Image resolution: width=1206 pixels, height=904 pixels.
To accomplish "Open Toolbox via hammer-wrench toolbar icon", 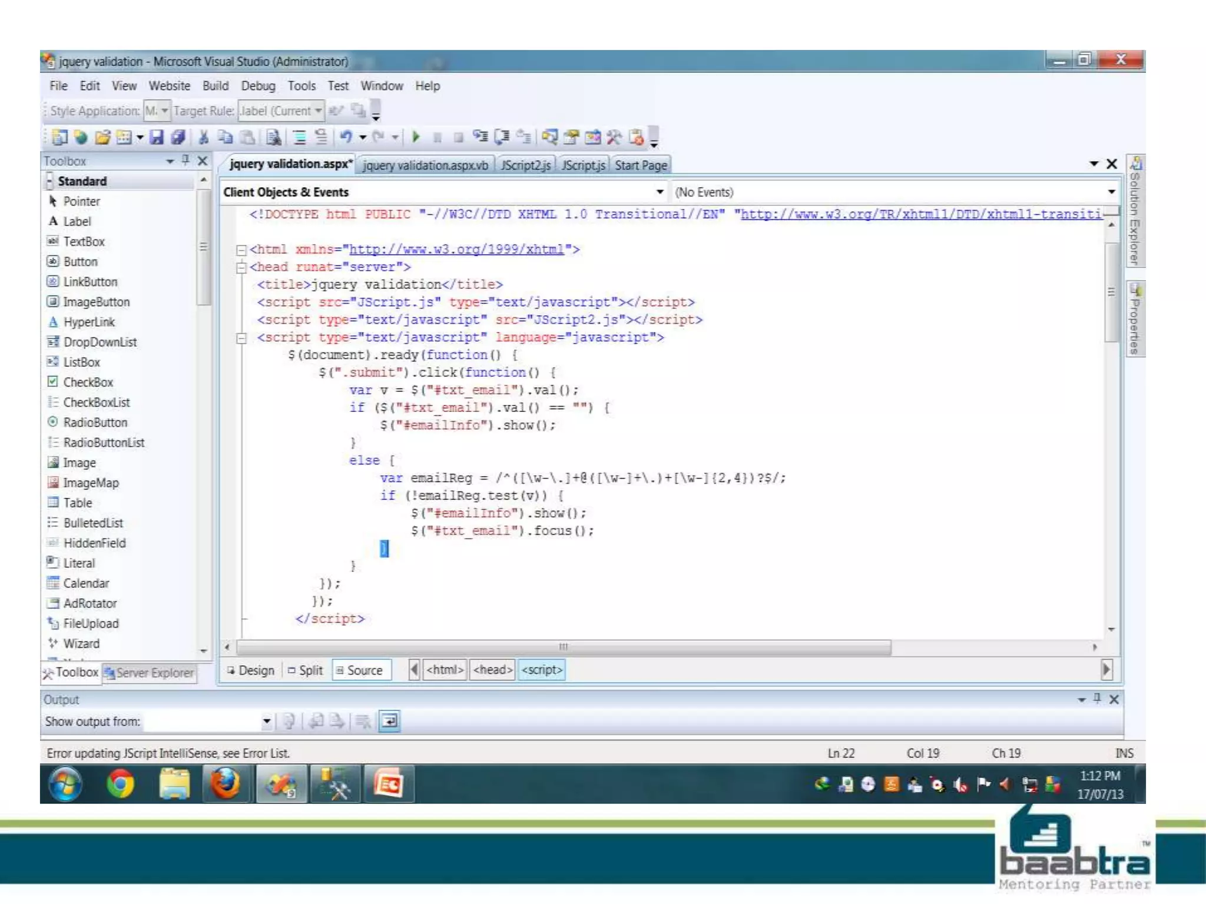I will [614, 137].
